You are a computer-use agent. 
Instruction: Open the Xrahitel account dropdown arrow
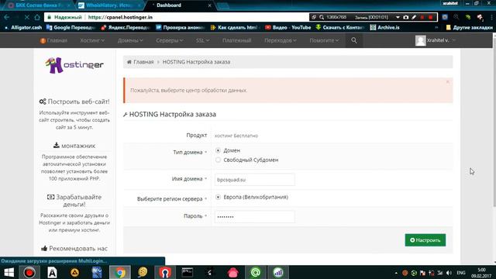pyautogui.click(x=454, y=40)
